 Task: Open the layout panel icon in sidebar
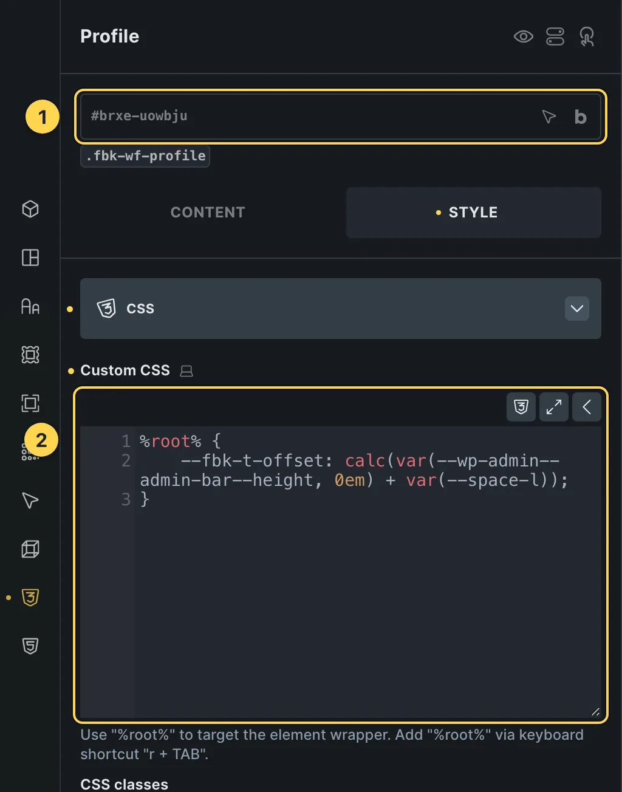pyautogui.click(x=30, y=258)
